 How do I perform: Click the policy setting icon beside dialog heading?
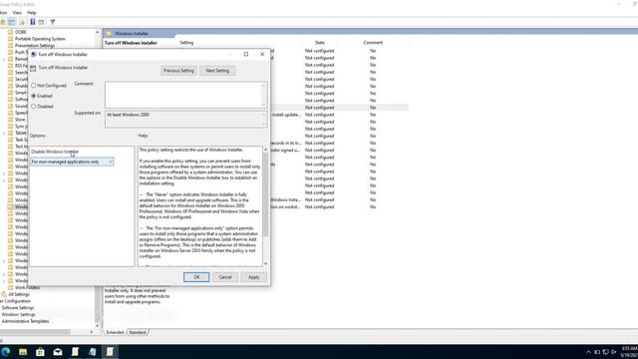coord(33,68)
